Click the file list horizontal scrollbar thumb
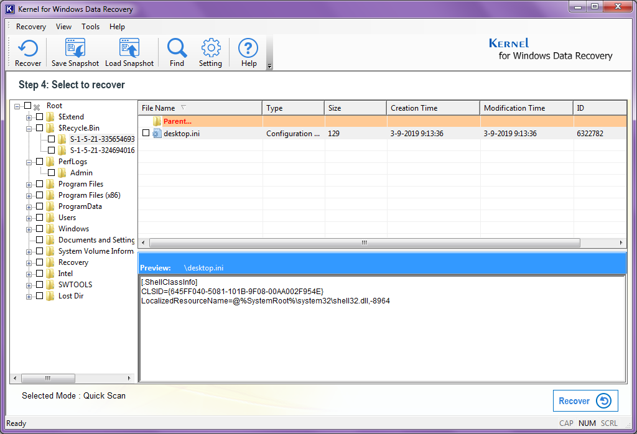The image size is (637, 434). click(x=365, y=242)
